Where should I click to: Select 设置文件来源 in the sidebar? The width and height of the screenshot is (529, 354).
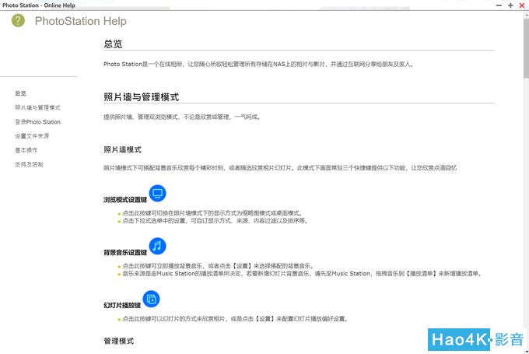pos(32,136)
